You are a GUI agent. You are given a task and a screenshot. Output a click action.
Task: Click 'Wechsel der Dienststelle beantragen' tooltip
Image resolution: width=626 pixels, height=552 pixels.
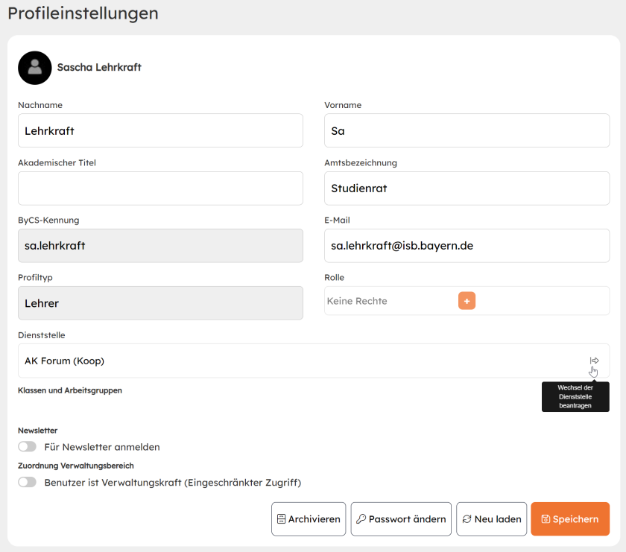[575, 396]
